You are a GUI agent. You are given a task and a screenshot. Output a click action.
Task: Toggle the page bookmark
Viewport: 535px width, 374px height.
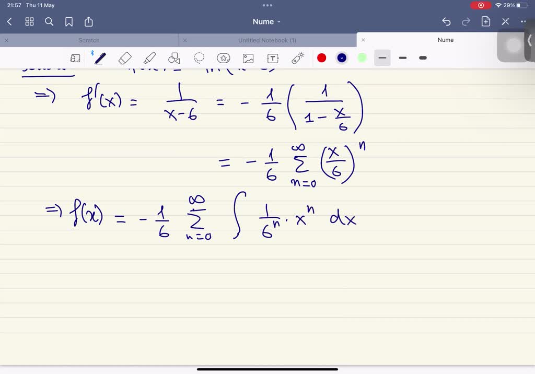[68, 22]
